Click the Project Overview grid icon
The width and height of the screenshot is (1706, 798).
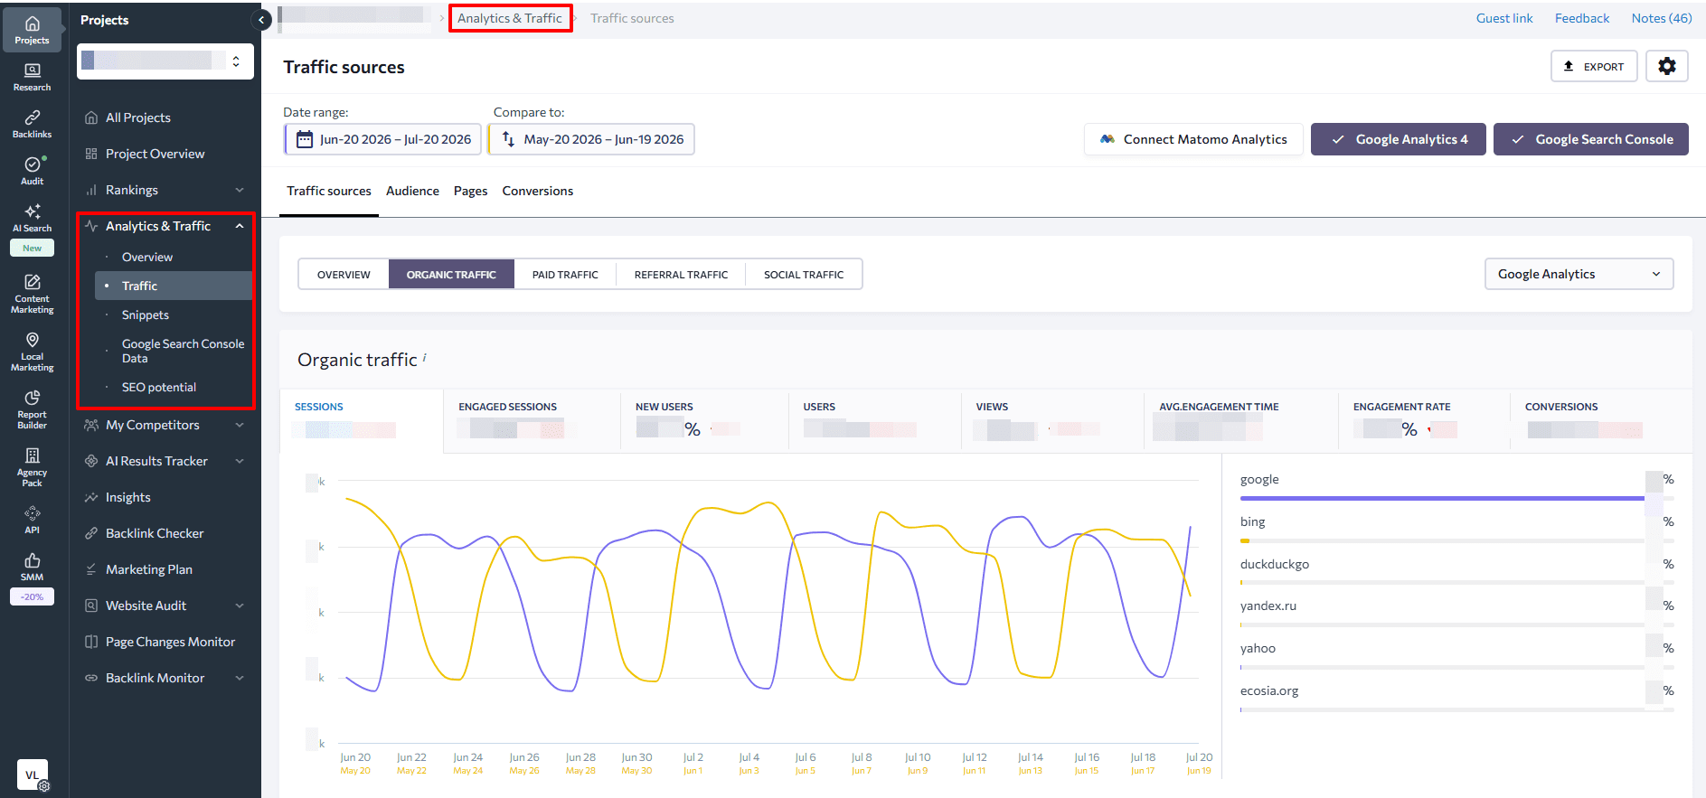[91, 154]
